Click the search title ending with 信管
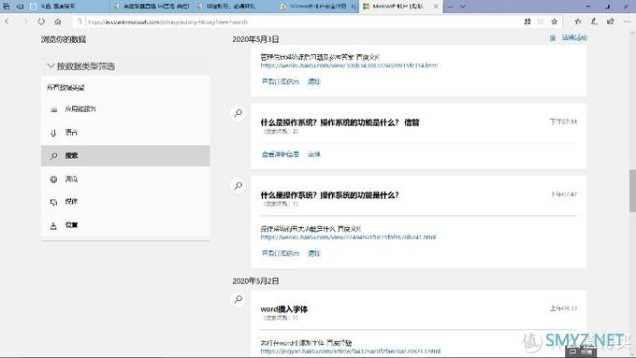The height and width of the screenshot is (358, 636). 340,122
